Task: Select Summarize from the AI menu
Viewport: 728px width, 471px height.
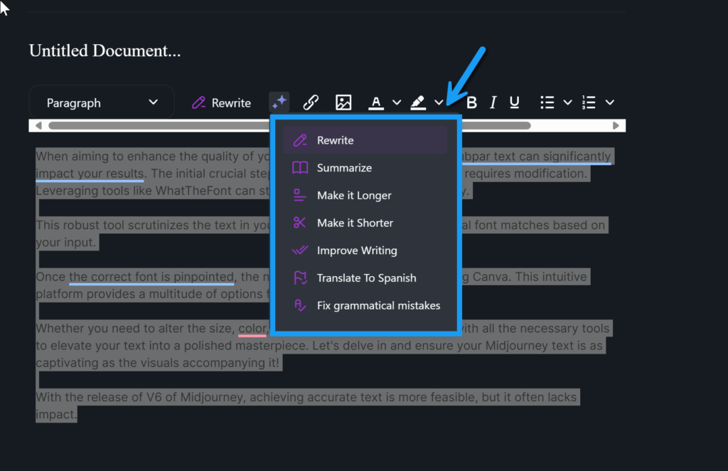Action: pos(344,168)
